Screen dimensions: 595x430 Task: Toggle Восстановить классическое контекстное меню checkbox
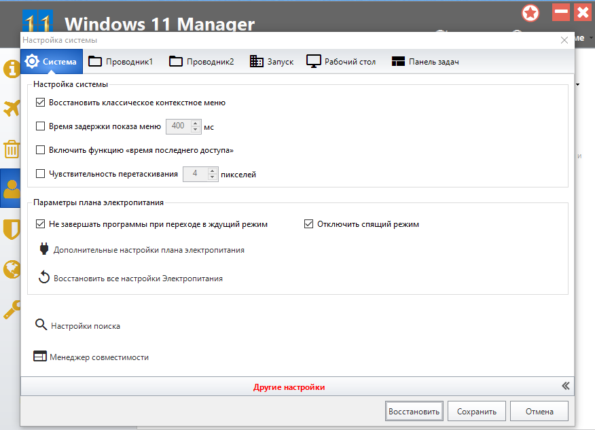tap(40, 103)
